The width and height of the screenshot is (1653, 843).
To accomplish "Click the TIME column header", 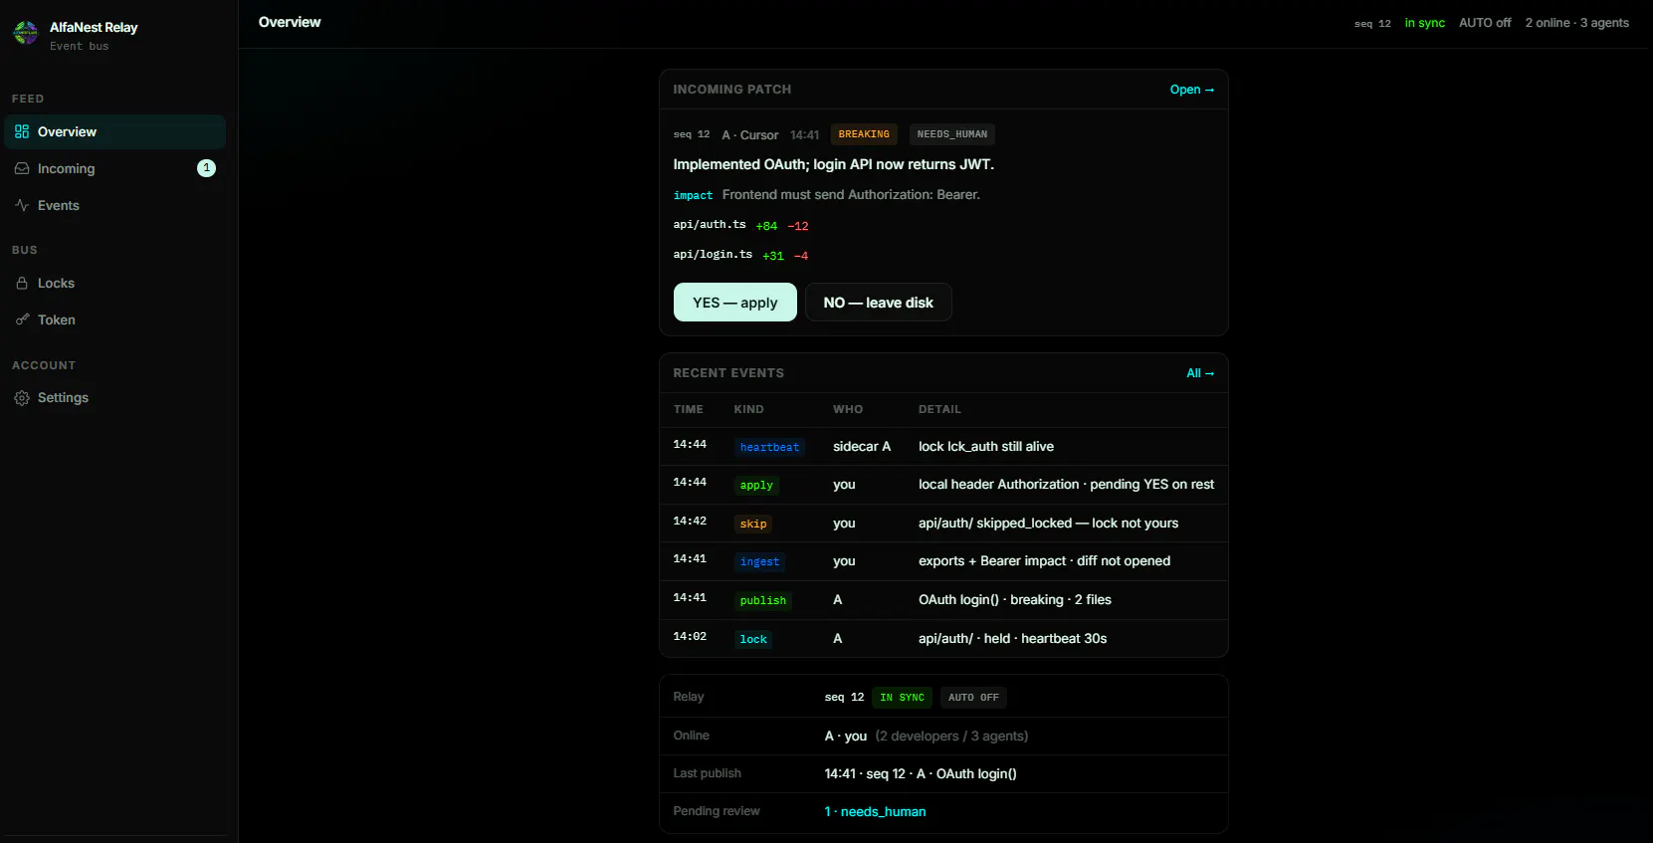I will pyautogui.click(x=689, y=409).
